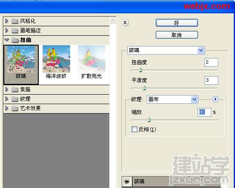Screen dimensions: 235x188
Task: Expand the 风格化 category triangle
Action: click(x=7, y=21)
